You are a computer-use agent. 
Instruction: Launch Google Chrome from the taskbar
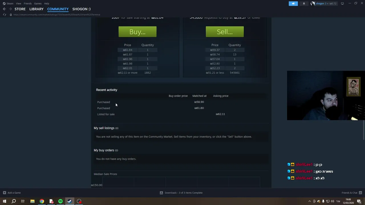(x=42, y=201)
